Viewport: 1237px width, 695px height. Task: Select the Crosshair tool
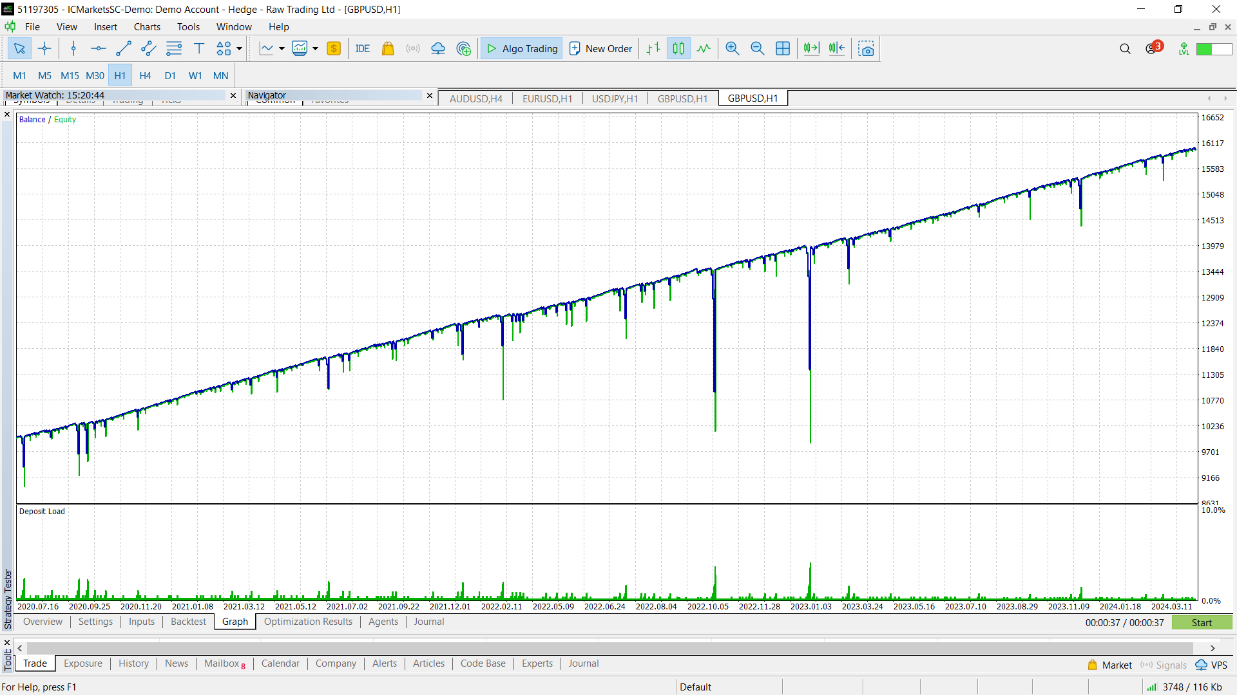pos(44,48)
